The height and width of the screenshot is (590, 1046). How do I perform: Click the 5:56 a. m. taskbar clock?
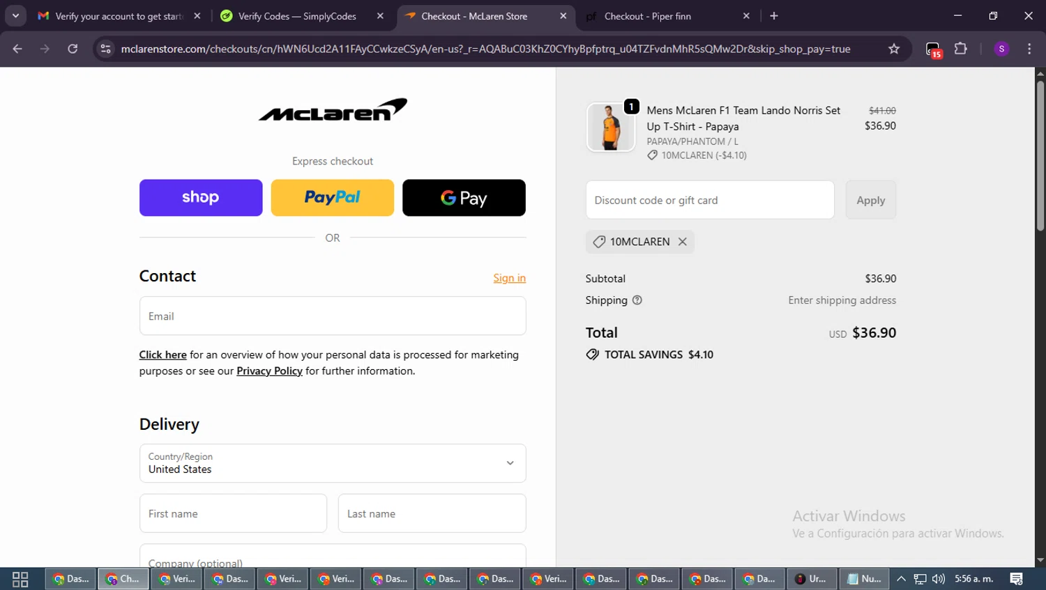[974, 579]
